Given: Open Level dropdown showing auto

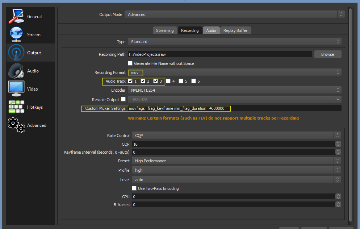Looking at the screenshot, I should pos(236,180).
